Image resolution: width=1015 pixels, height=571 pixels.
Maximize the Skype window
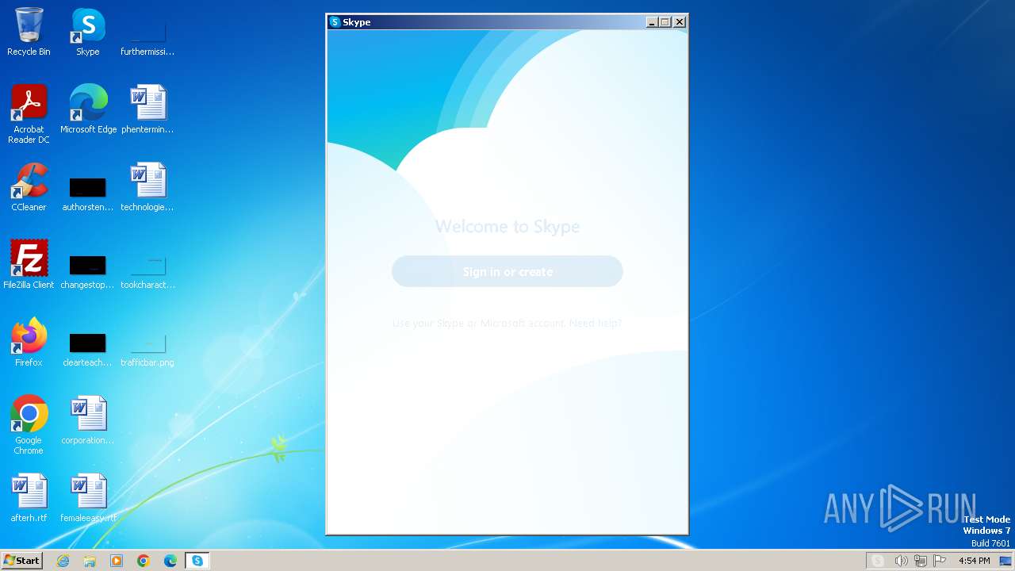pyautogui.click(x=665, y=22)
